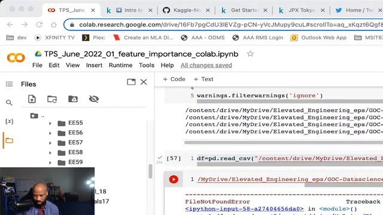Open Files pane in a new tab
383x215 pixels.
[x=131, y=82]
